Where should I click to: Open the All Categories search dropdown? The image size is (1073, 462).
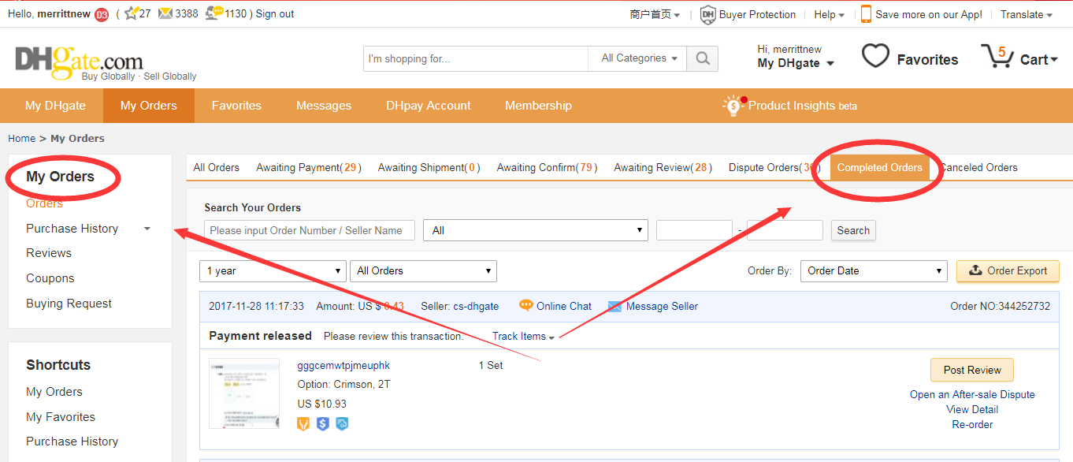pyautogui.click(x=637, y=58)
